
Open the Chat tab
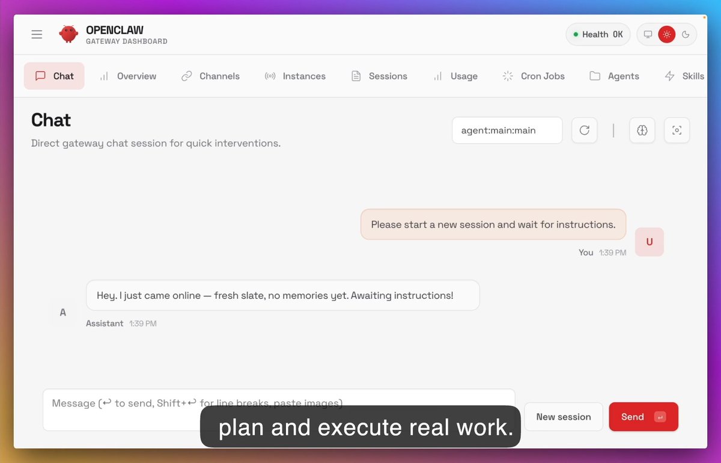tap(54, 76)
